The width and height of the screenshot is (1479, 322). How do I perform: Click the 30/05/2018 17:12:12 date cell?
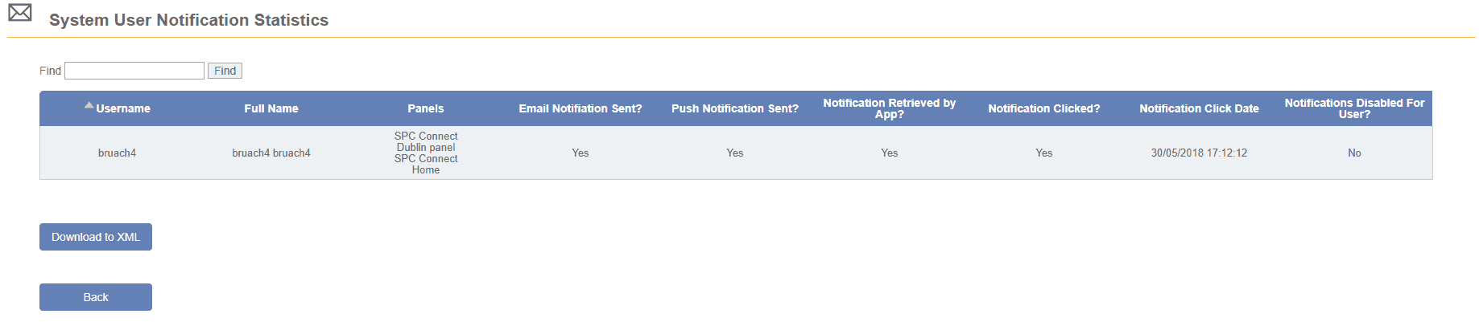(1199, 153)
